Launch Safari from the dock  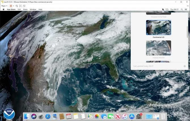tap(48, 116)
